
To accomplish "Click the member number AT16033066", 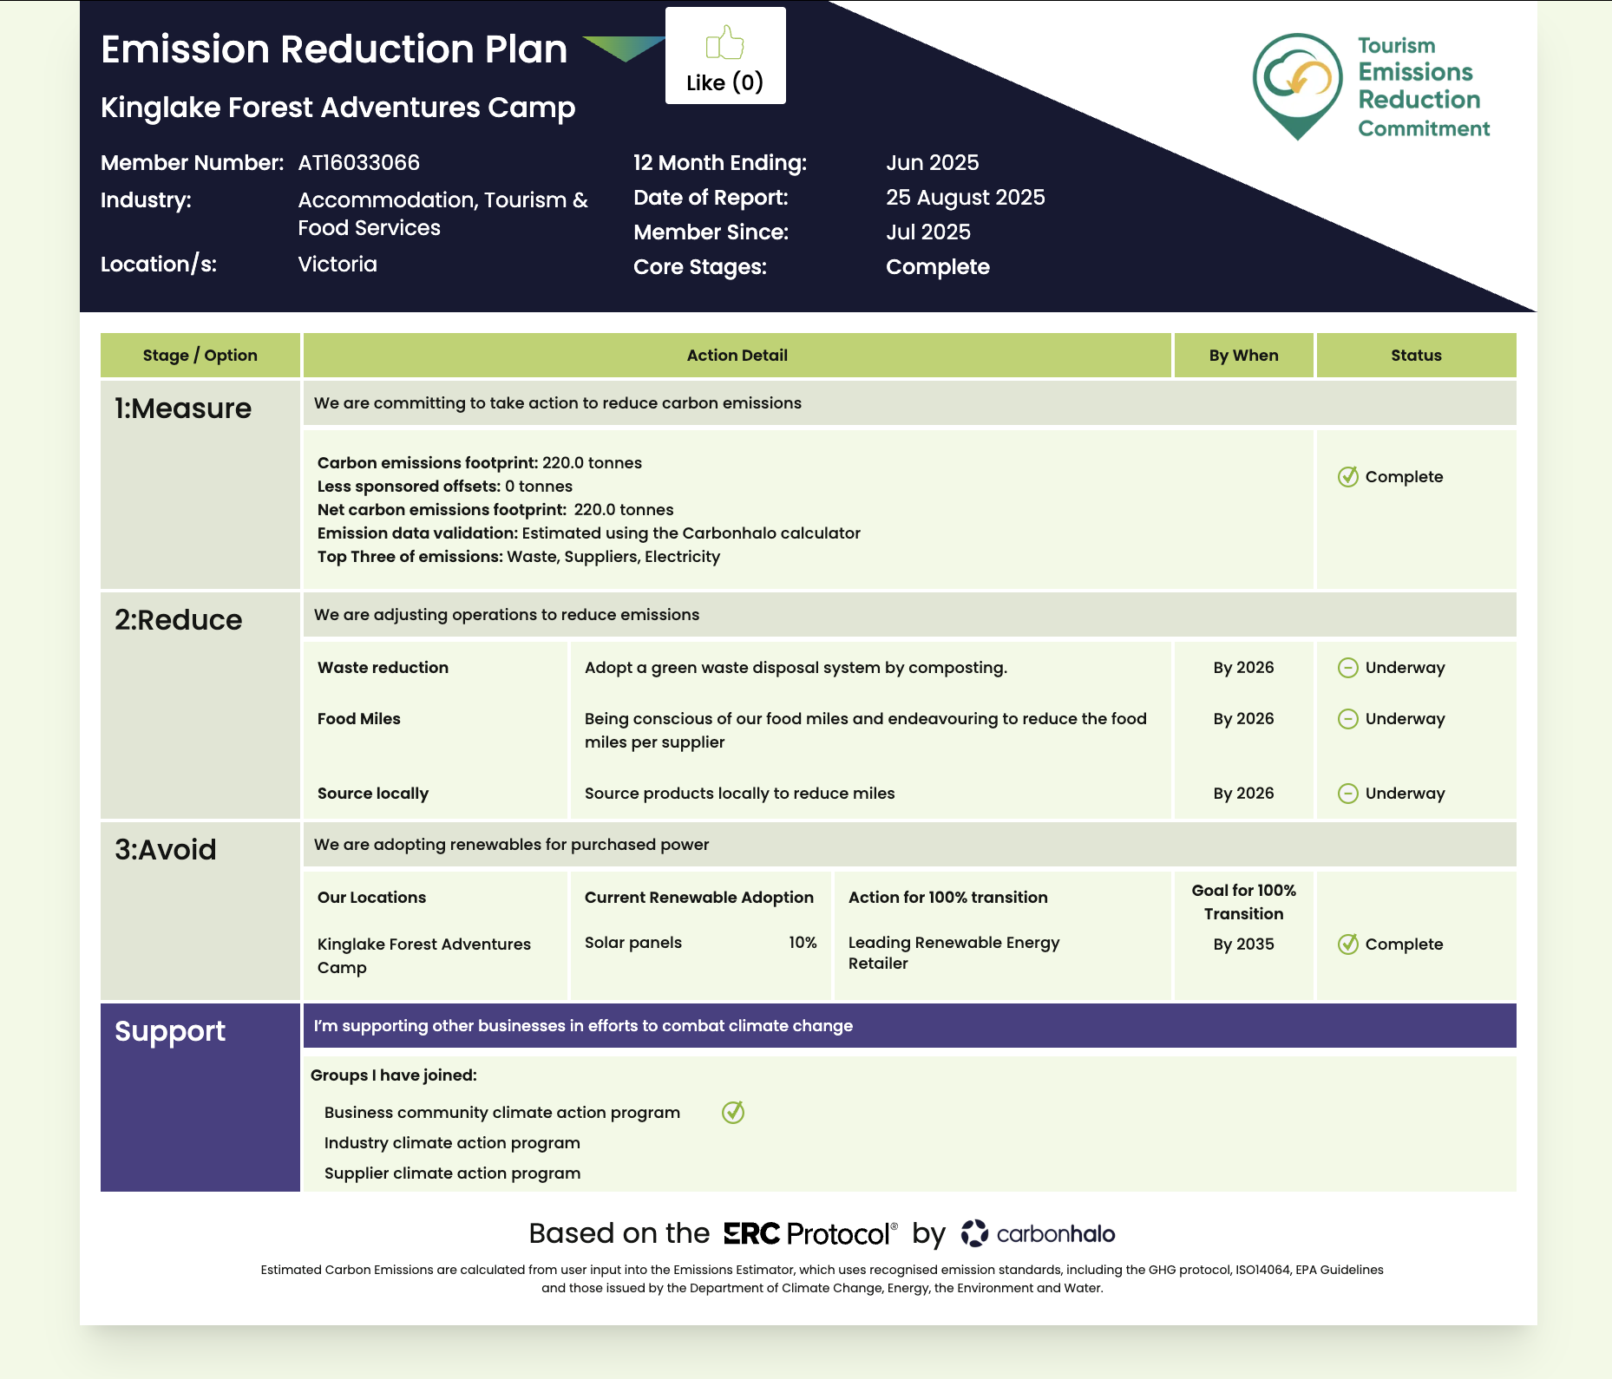I will point(358,163).
